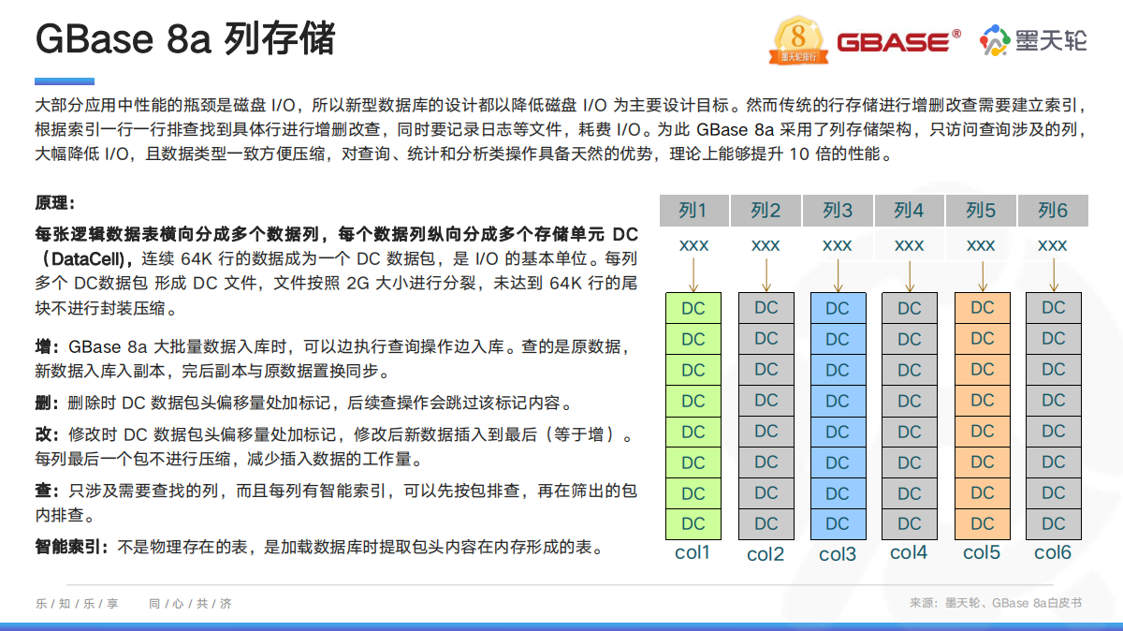Image resolution: width=1123 pixels, height=631 pixels.
Task: Click the 删: paragraph label
Action: click(49, 404)
